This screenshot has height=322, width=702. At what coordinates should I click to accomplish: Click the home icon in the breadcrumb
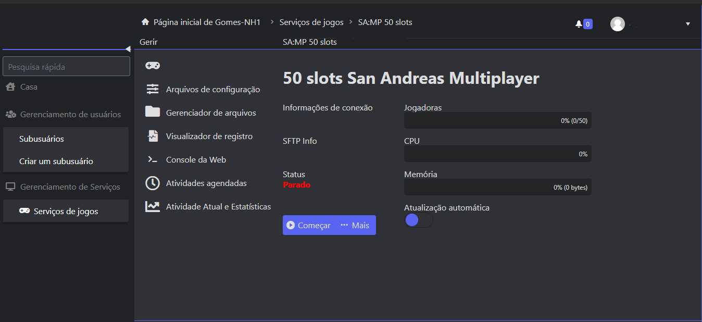(145, 22)
